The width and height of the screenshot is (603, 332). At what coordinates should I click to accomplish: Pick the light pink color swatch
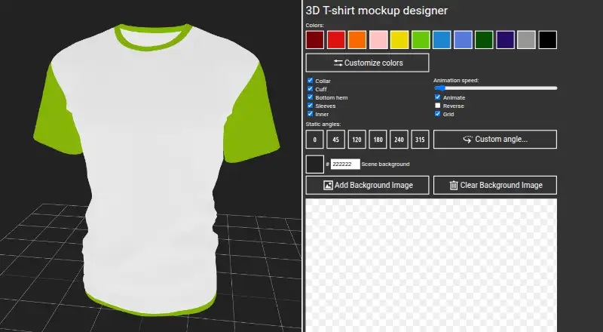[x=378, y=40]
